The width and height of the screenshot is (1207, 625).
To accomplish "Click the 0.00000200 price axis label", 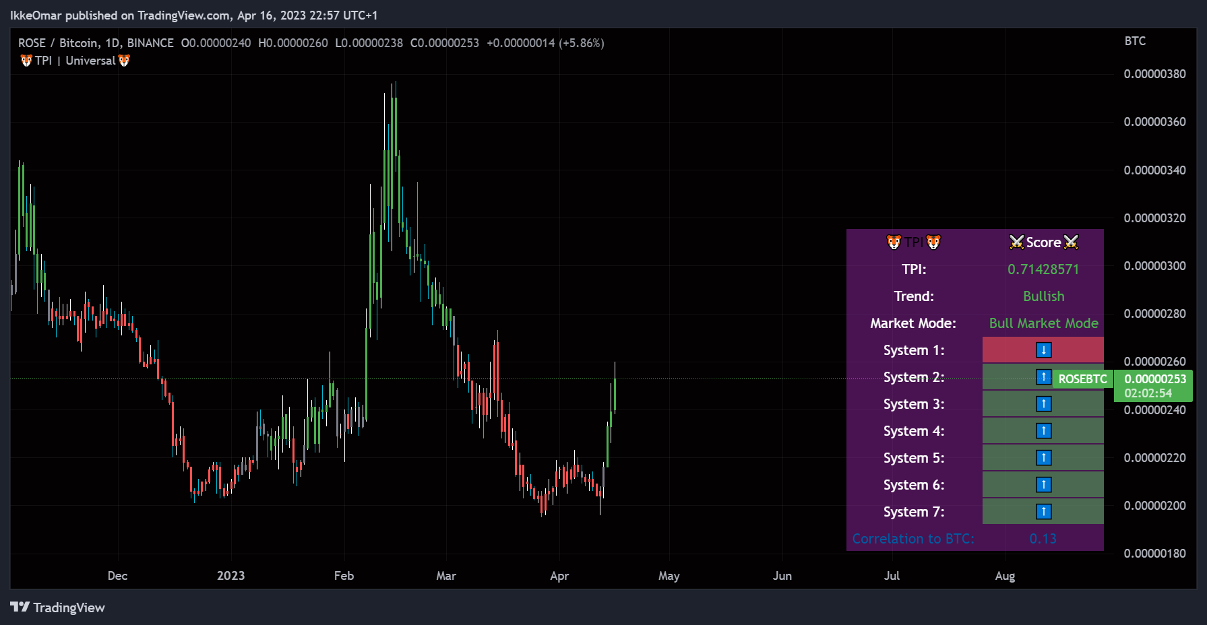I will pyautogui.click(x=1154, y=506).
